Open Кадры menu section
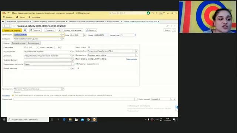The width and height of the screenshot is (237, 133). (x=21, y=17)
